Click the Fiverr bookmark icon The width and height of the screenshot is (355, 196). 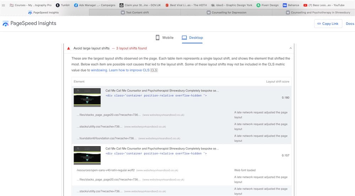[x=258, y=5]
